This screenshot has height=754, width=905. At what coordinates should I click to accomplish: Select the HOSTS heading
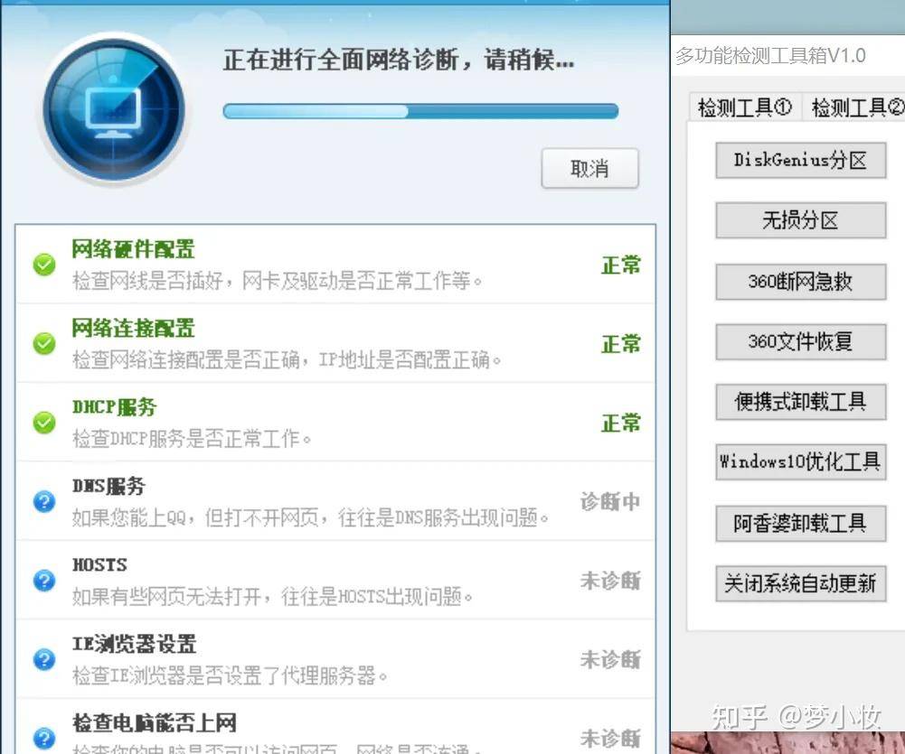pos(99,565)
